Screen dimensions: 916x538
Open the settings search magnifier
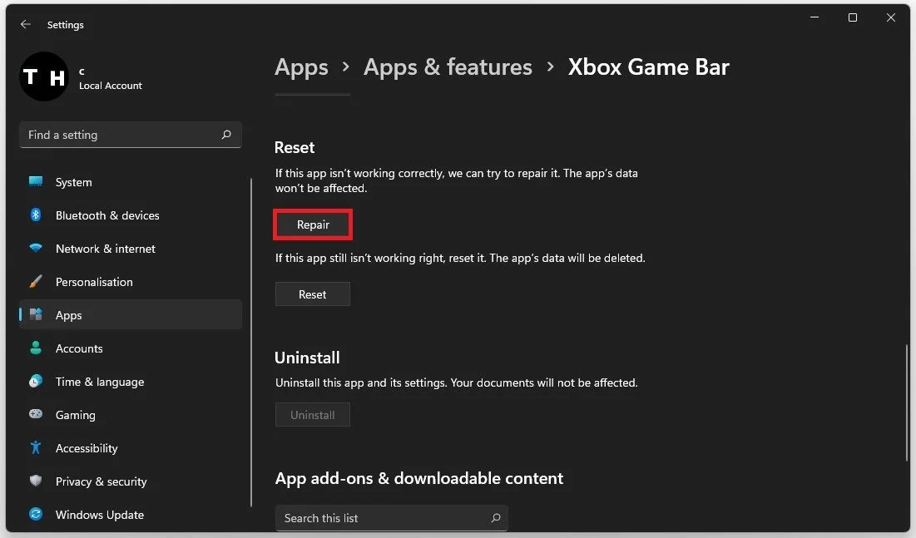(x=225, y=134)
